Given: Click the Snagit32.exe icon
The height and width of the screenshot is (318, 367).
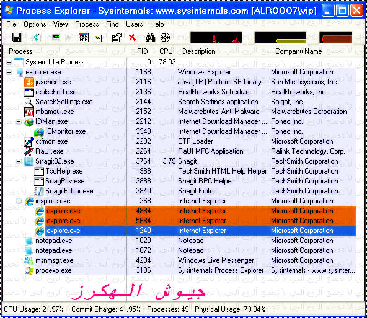Looking at the screenshot, I should (x=29, y=161).
